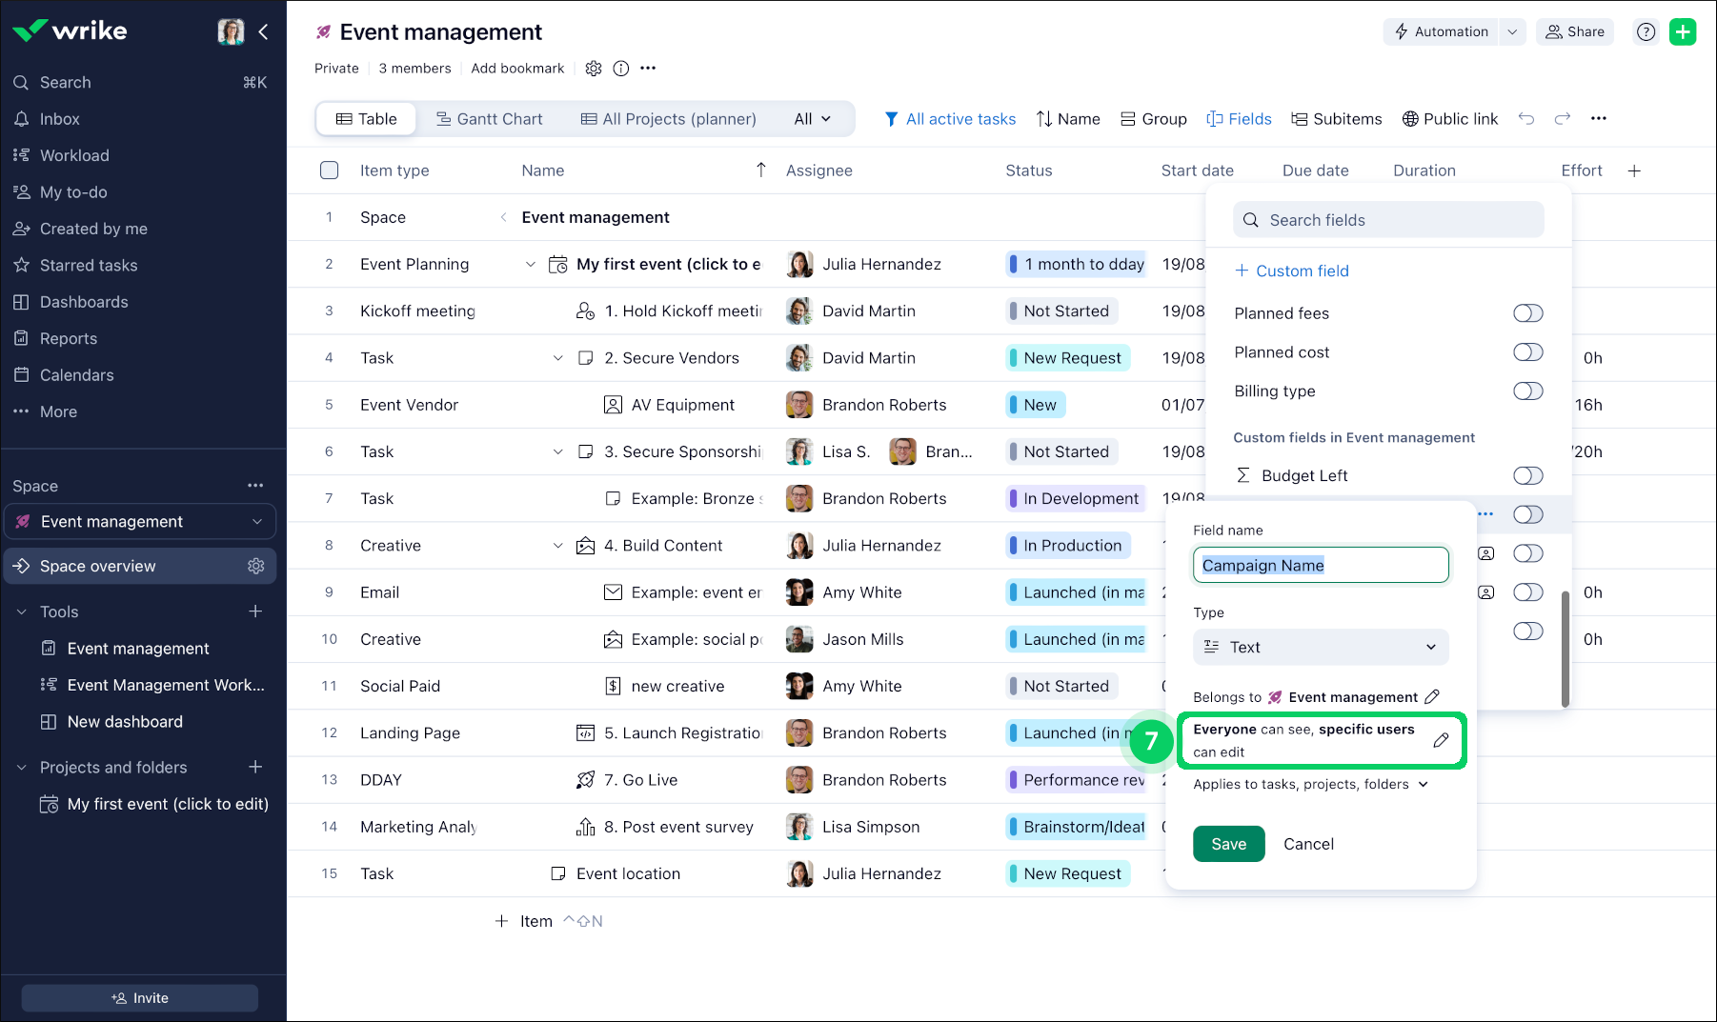Open the Automation dropdown arrow
Screen dimensions: 1717x1022
point(1512,31)
